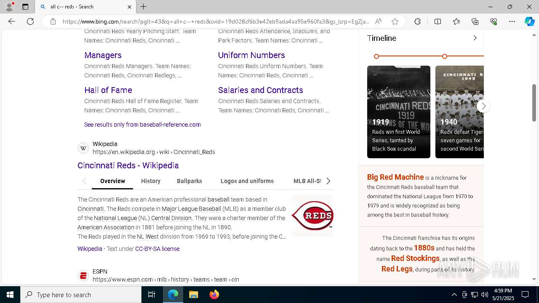
Task: Click the Reds logo thumbnail
Action: (312, 215)
